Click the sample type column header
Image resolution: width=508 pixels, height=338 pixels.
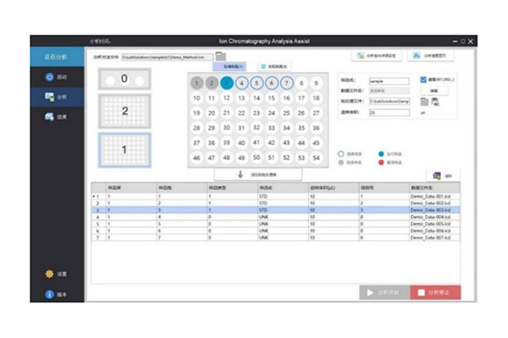[232, 188]
